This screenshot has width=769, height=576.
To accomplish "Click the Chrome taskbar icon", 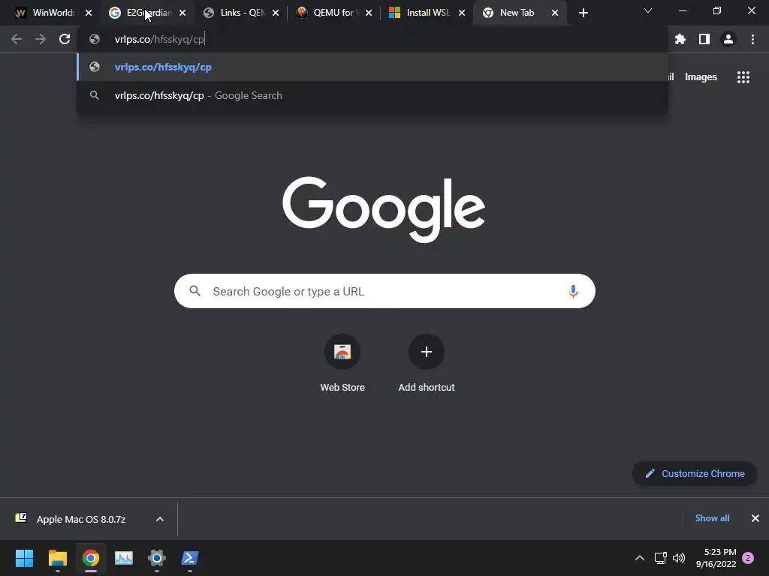I will pyautogui.click(x=91, y=558).
